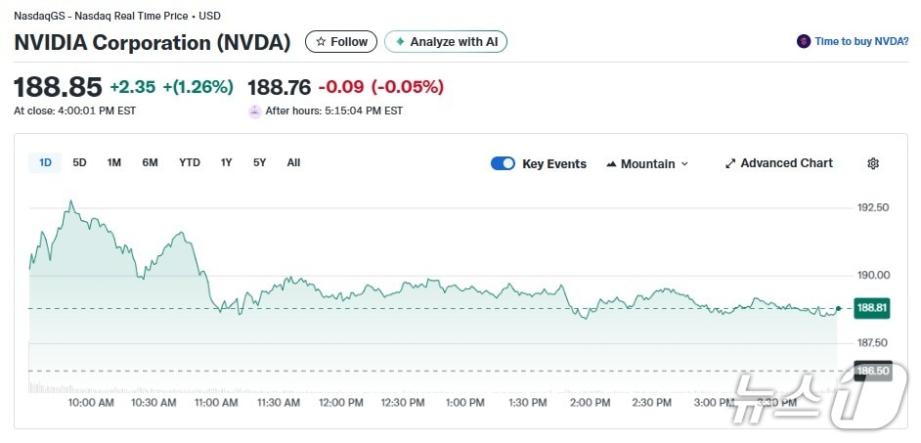This screenshot has width=921, height=443.
Task: Click the purple Time to buy NVDA icon
Action: click(804, 42)
